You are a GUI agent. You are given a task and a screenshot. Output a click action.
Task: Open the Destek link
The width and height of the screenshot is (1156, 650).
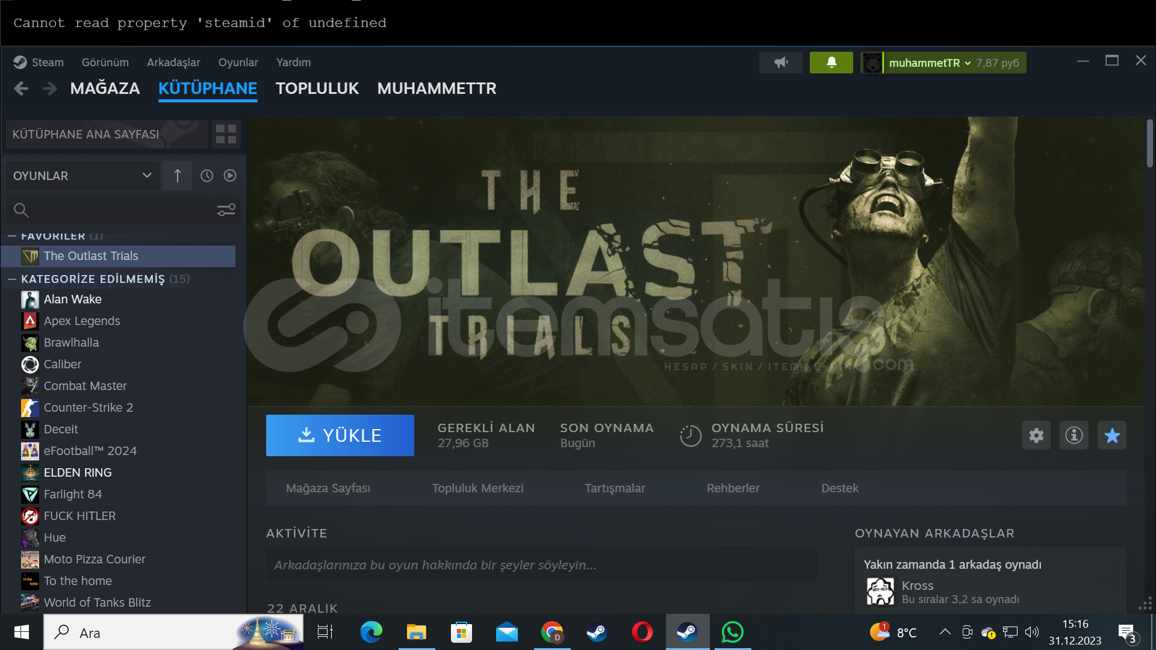(840, 488)
